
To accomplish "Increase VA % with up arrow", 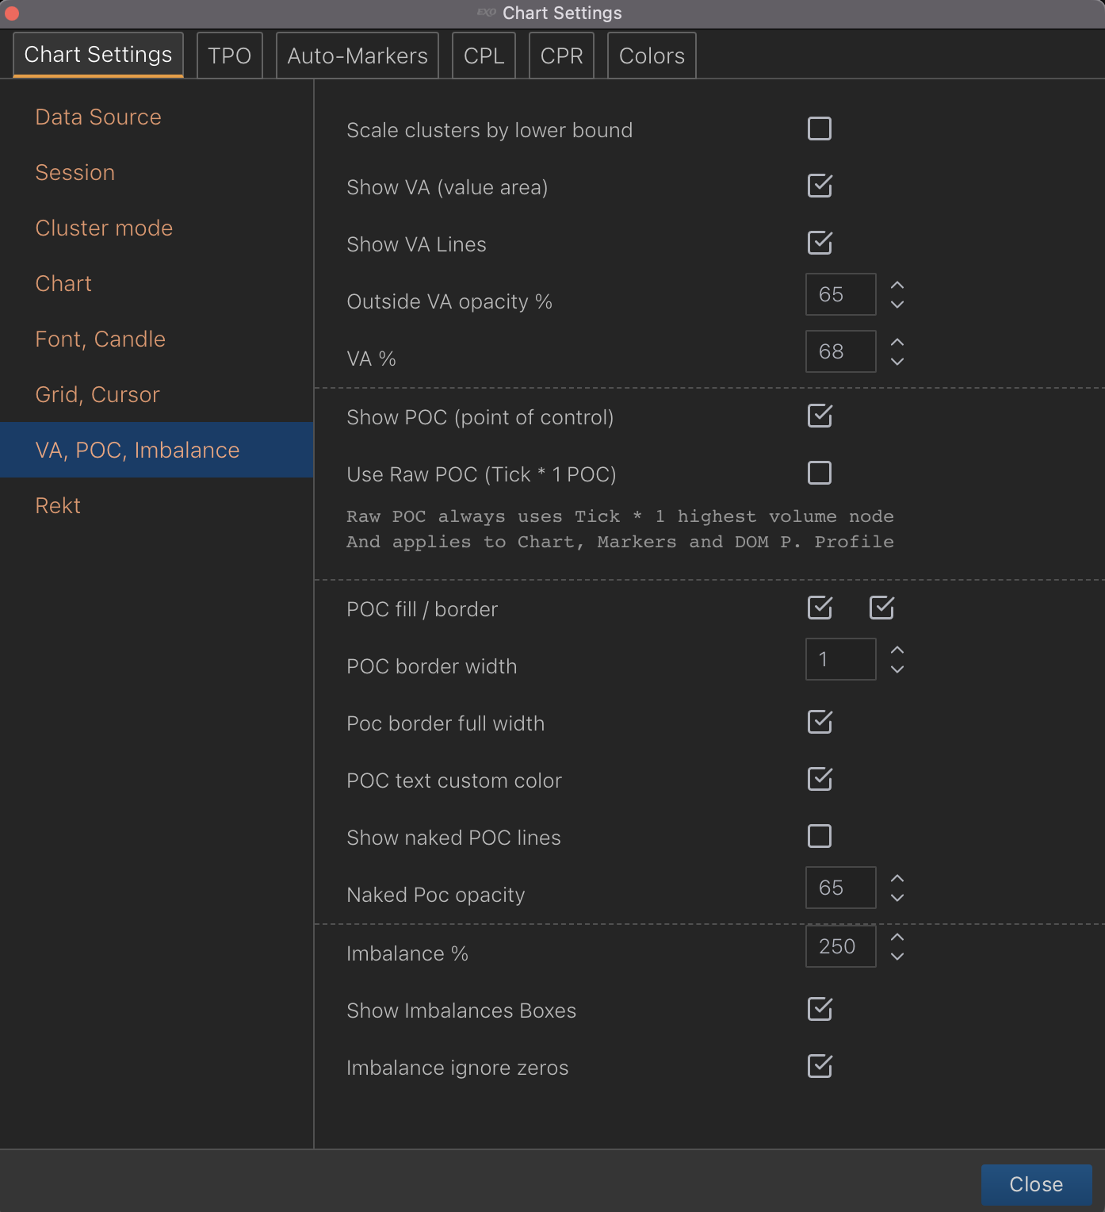I will [x=897, y=342].
